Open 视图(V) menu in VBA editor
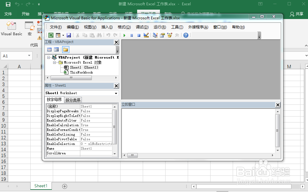Image resolution: width=308 pixels, height=192 pixels. point(90,27)
